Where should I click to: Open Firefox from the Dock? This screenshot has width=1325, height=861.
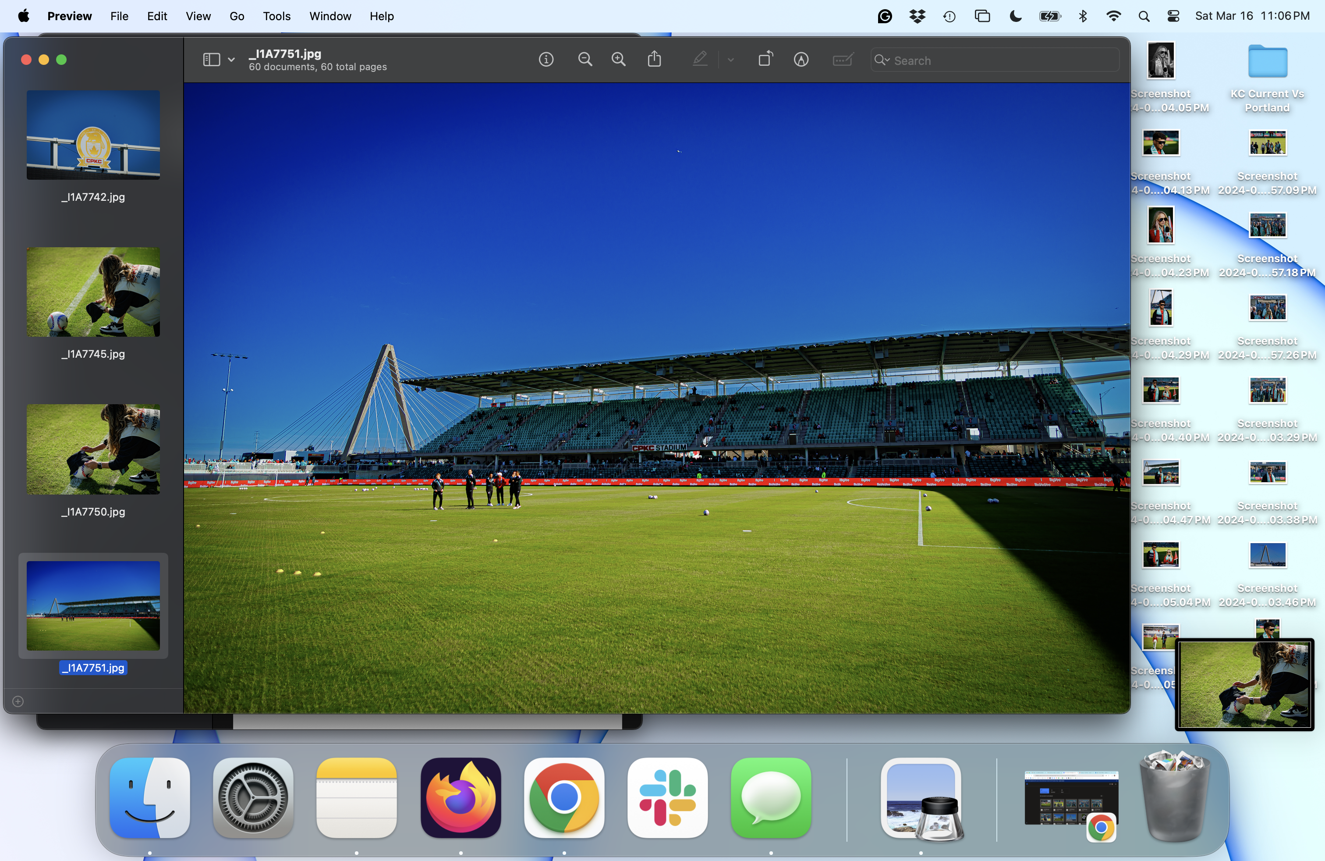461,797
